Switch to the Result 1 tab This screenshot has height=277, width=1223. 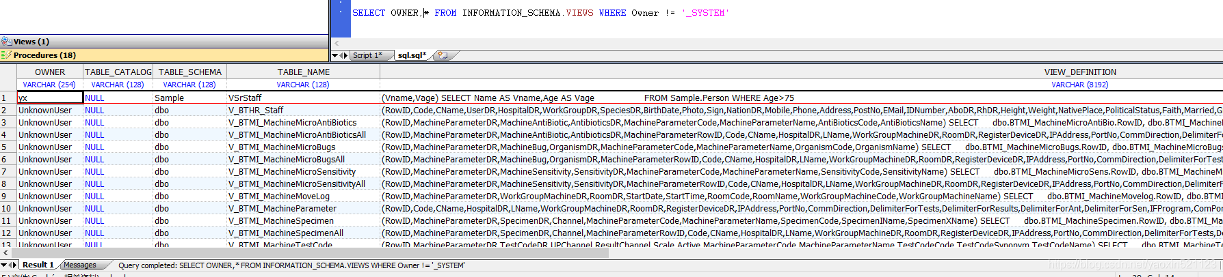[38, 265]
